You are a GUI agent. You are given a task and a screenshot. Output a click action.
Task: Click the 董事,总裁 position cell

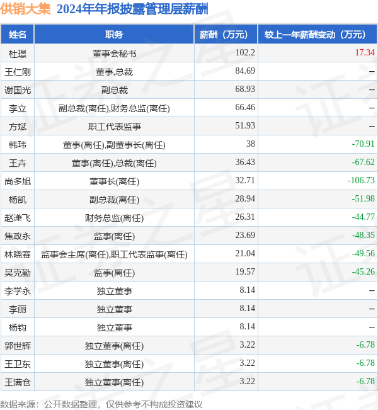click(114, 72)
